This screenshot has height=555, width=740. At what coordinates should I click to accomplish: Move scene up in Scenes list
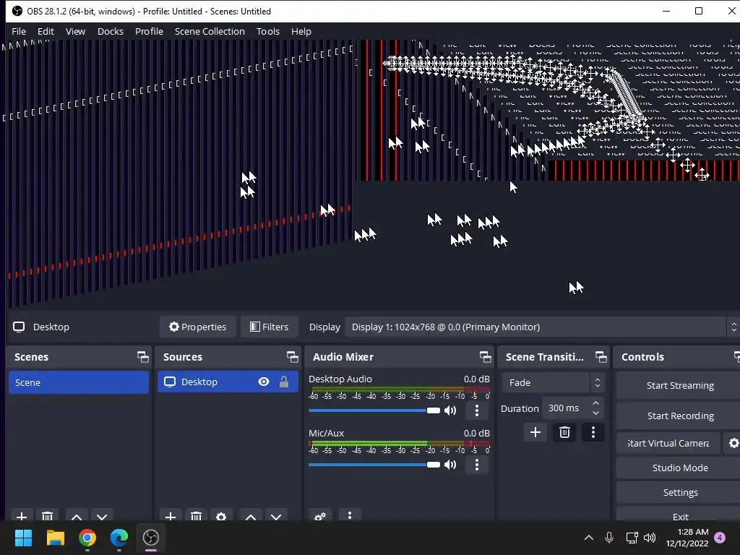pos(77,516)
